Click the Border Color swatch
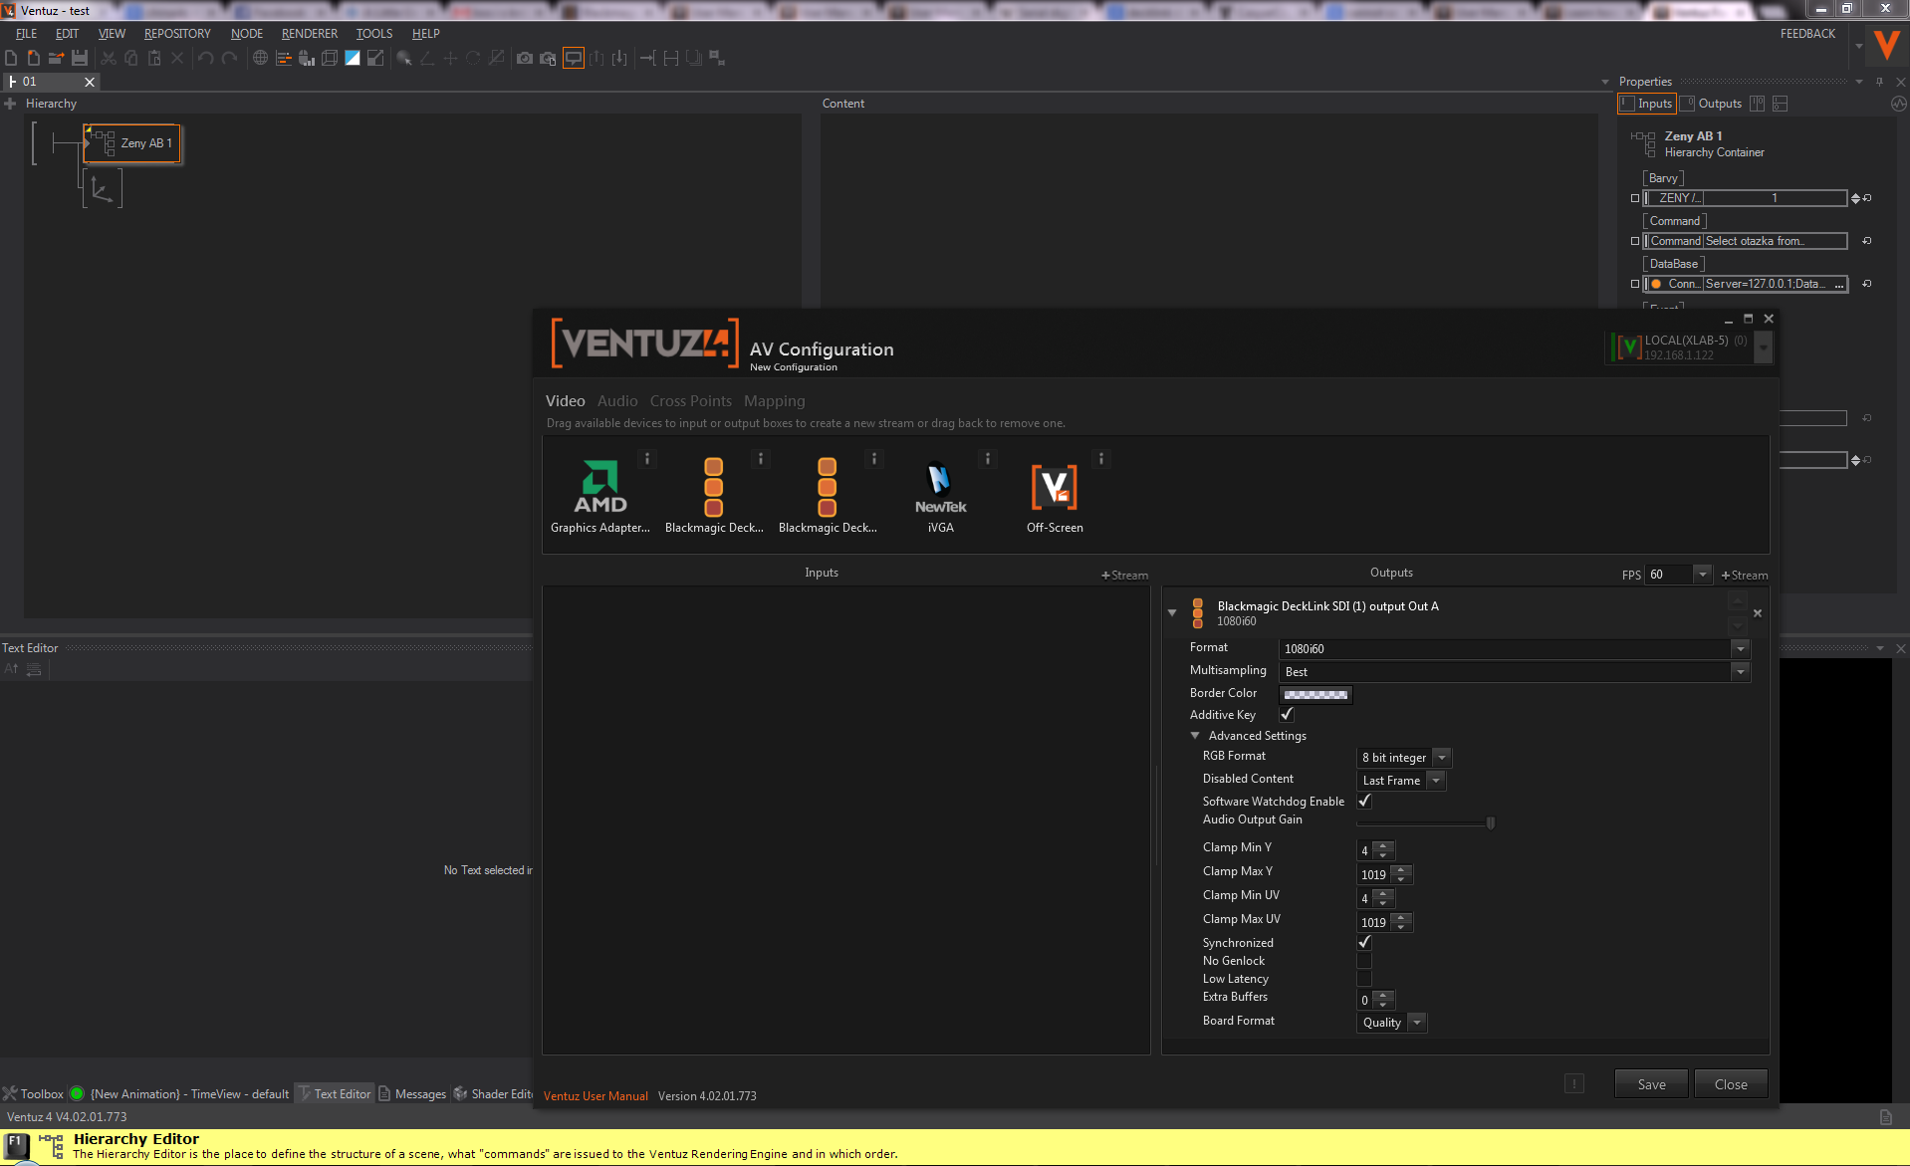This screenshot has width=1910, height=1166. click(x=1315, y=694)
